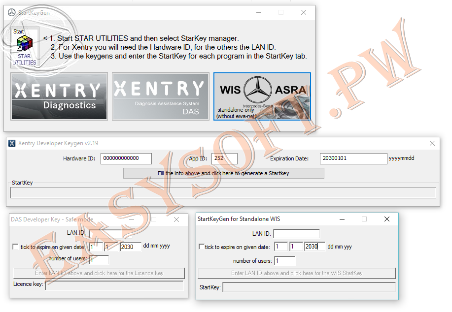This screenshot has width=452, height=312.
Task: Close the DAS Developer Key window
Action: pyautogui.click(x=176, y=219)
